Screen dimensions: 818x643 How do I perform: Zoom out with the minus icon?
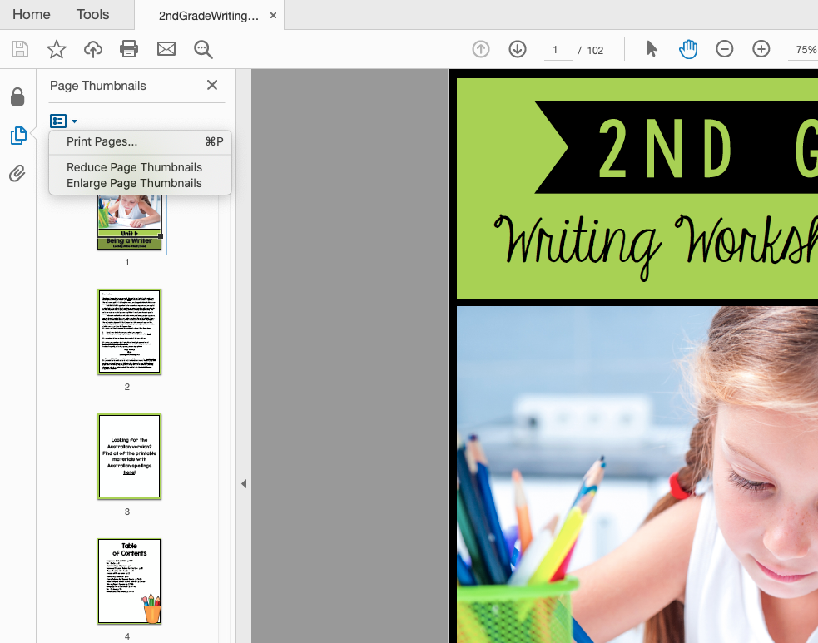[725, 49]
